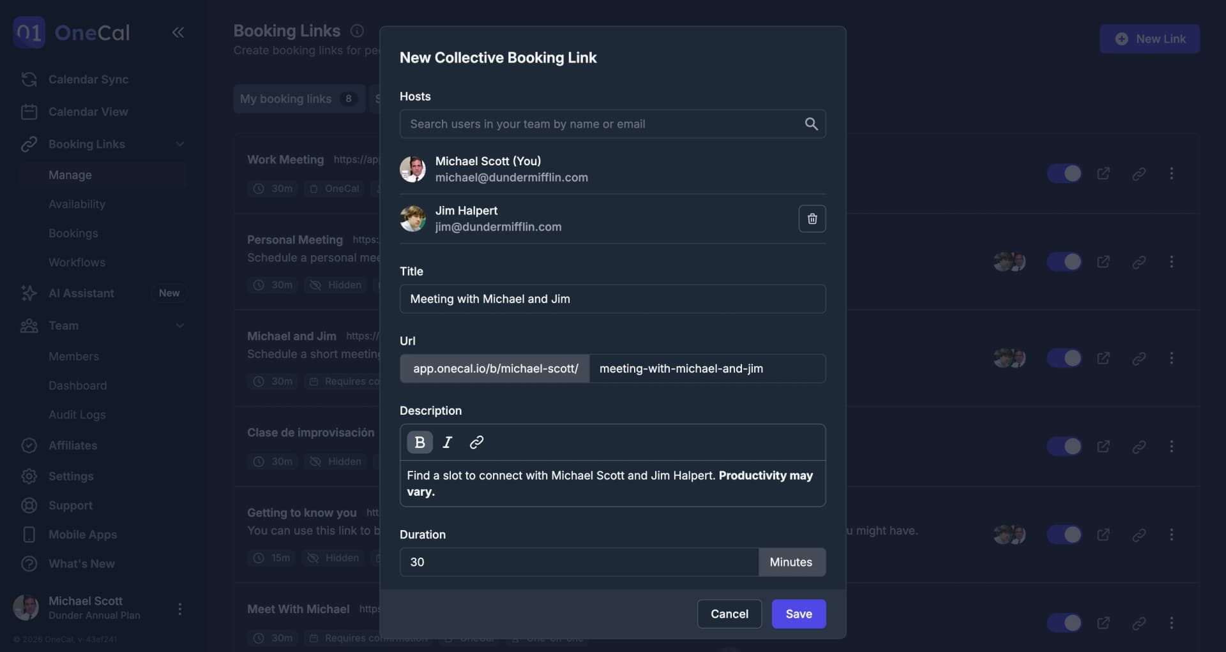Click Michael Scott host avatar

(412, 169)
